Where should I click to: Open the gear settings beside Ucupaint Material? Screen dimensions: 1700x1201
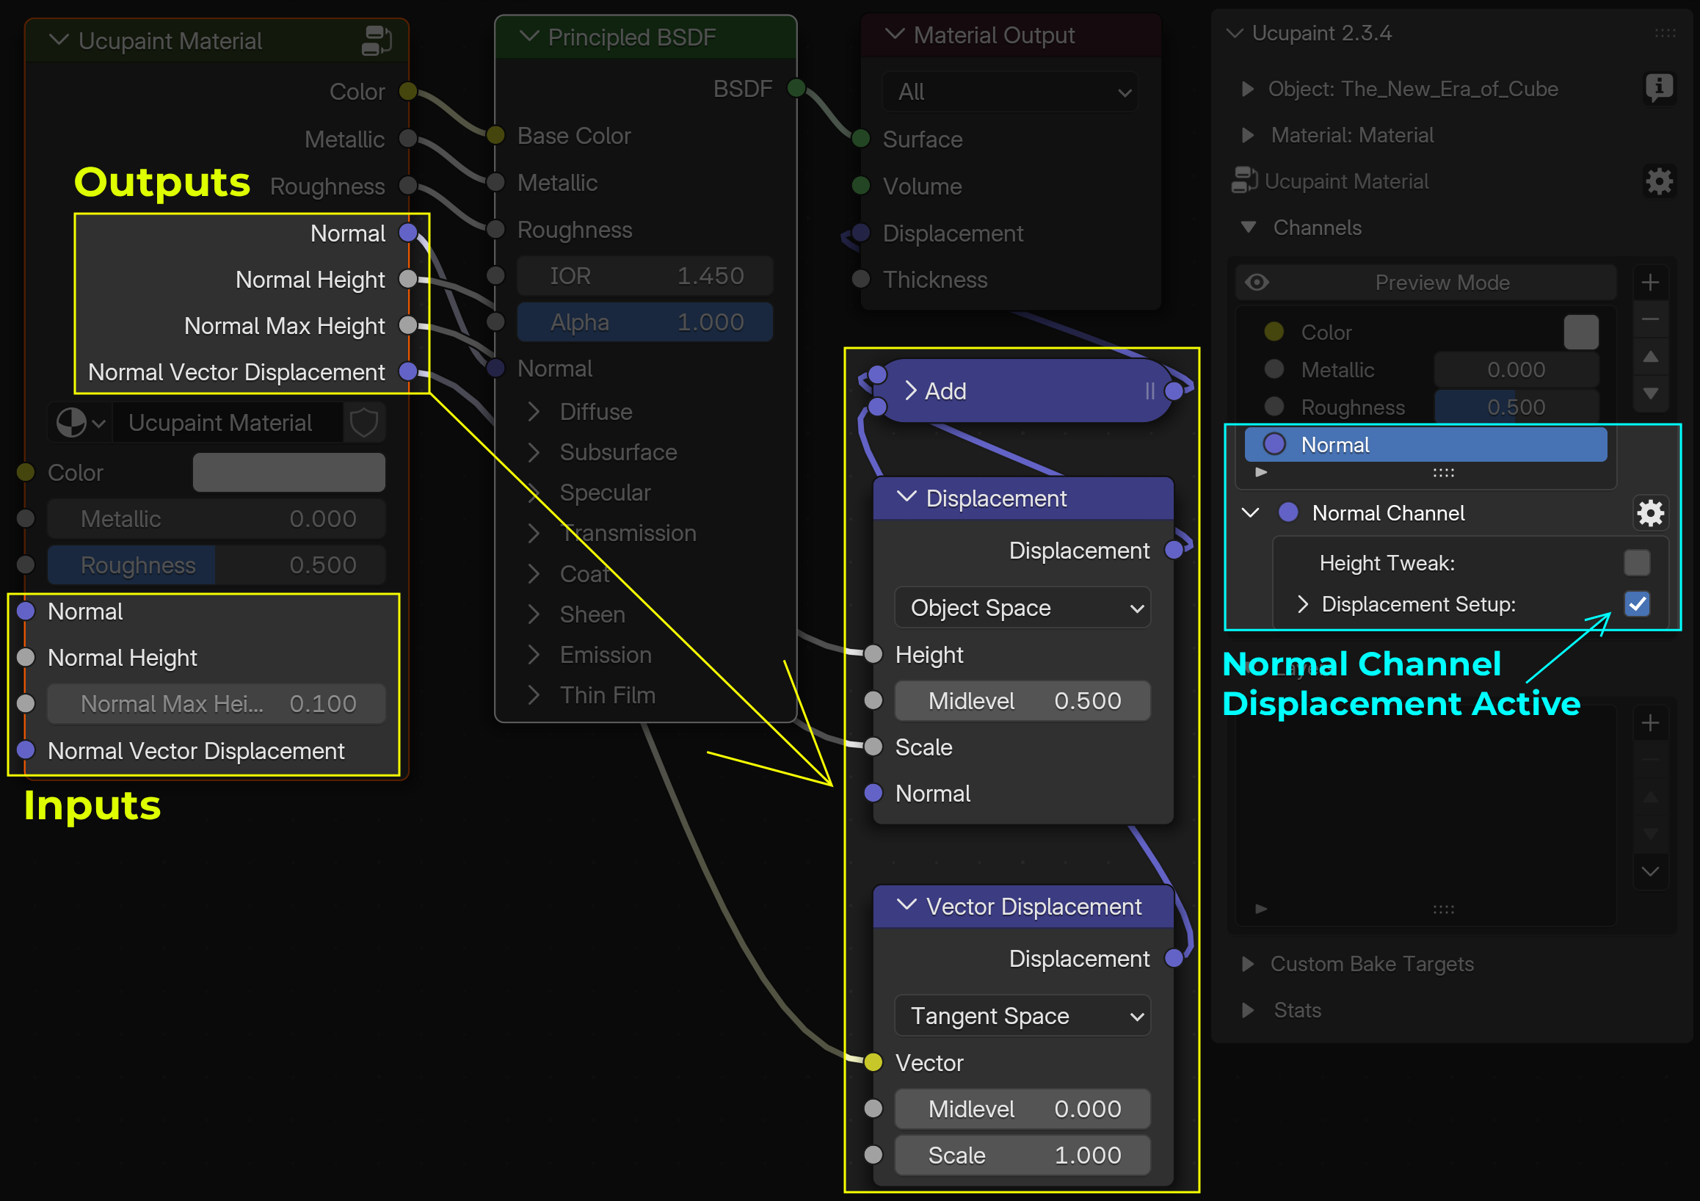[x=1660, y=181]
